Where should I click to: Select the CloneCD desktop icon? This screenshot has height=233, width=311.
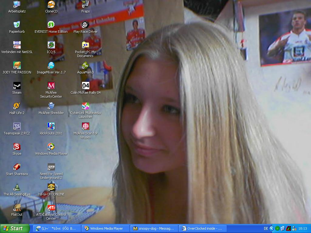tap(51, 5)
